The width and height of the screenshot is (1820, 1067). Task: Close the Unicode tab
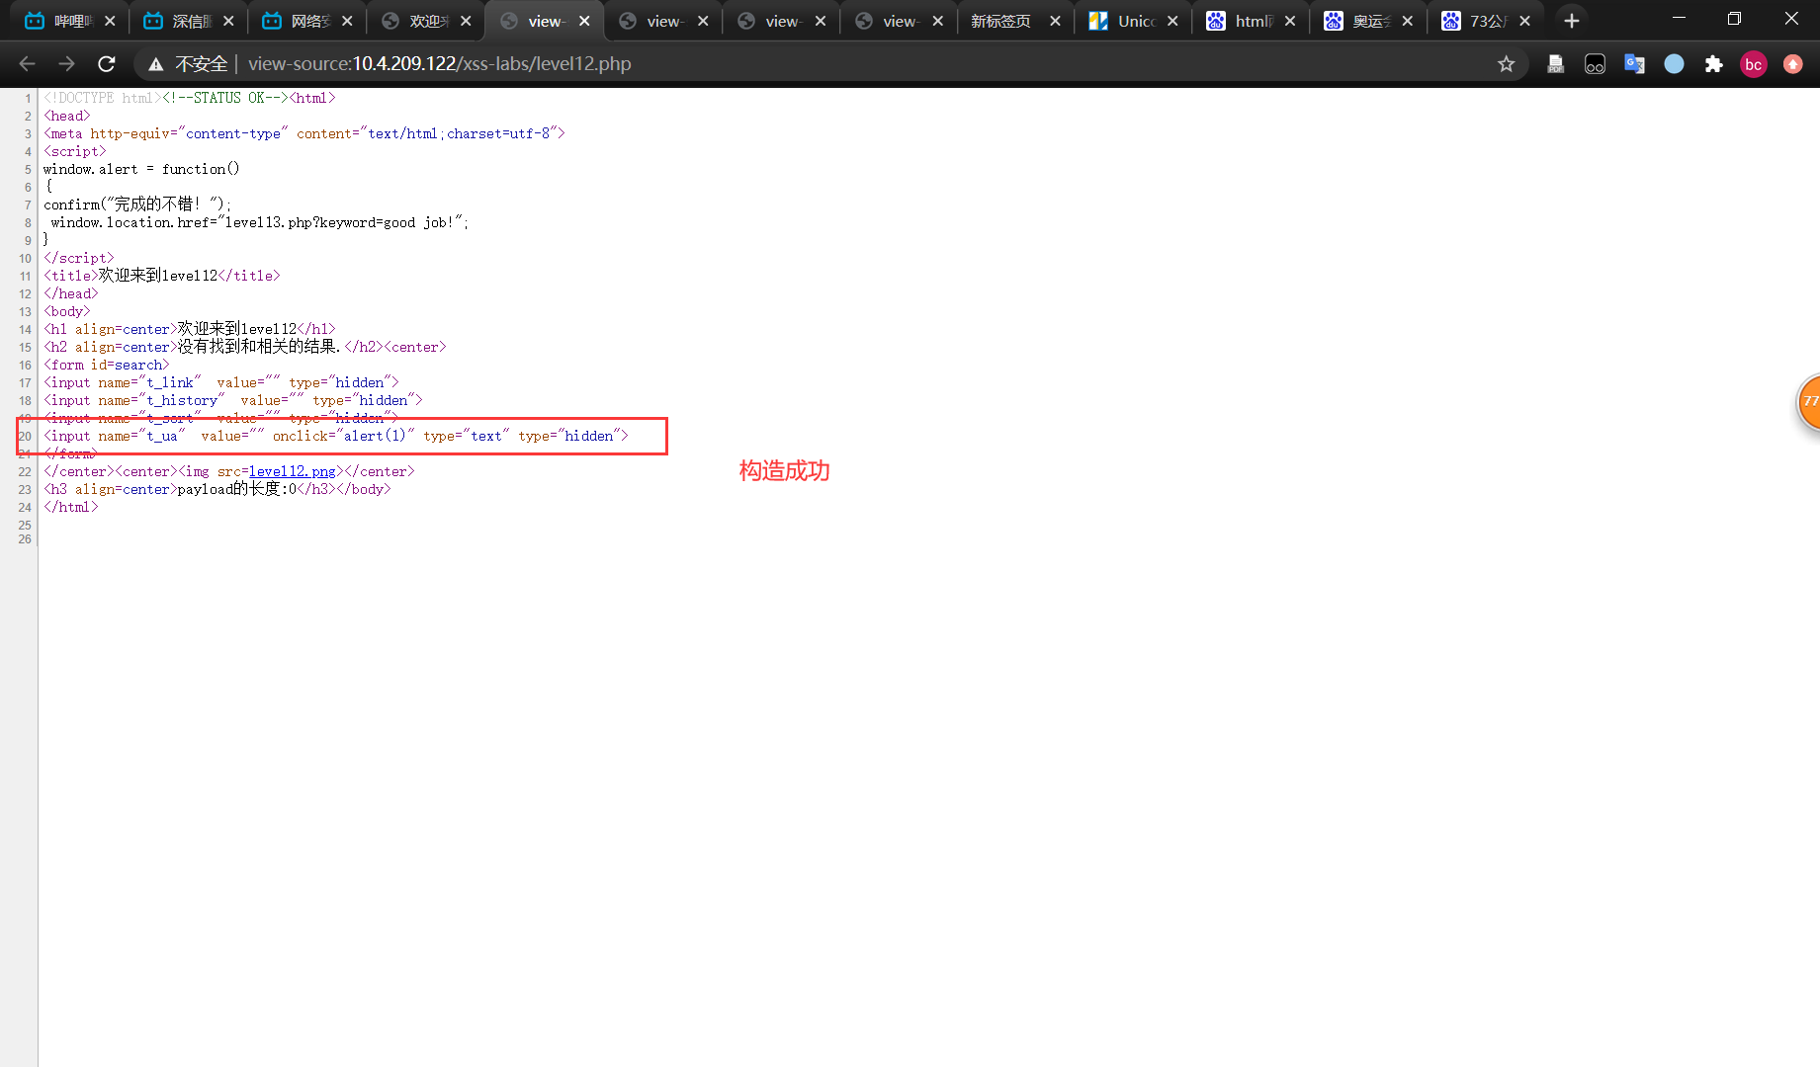point(1172,21)
